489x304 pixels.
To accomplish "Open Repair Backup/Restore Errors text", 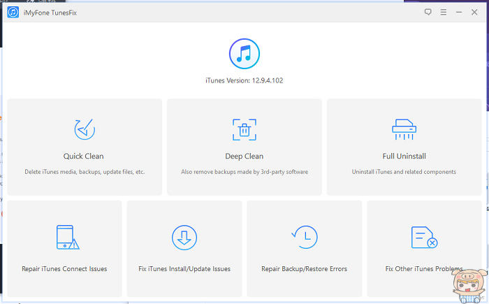I will (305, 268).
